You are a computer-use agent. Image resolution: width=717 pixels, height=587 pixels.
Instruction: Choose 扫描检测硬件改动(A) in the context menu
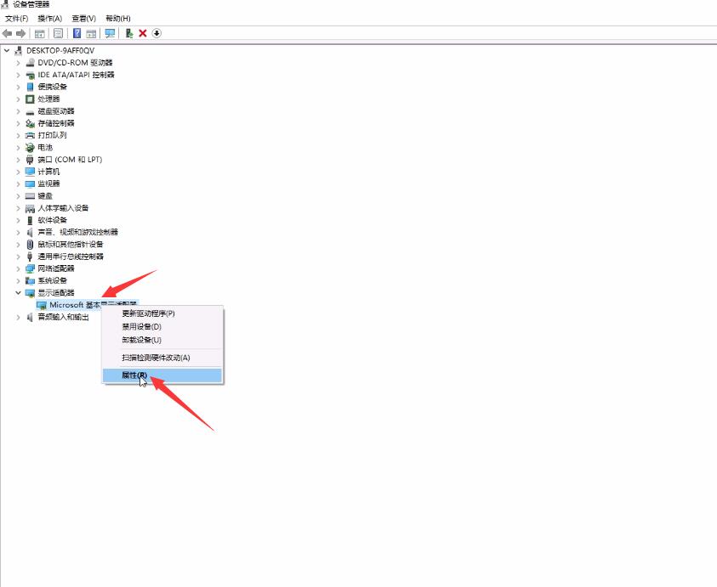[162, 358]
